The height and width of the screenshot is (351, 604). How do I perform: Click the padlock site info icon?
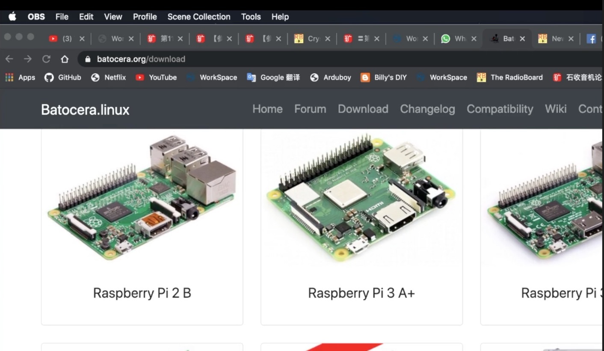click(88, 59)
